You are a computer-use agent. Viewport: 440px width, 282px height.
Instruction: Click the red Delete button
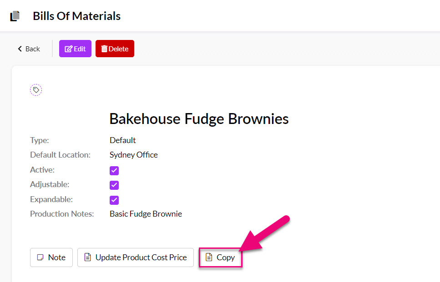(115, 49)
